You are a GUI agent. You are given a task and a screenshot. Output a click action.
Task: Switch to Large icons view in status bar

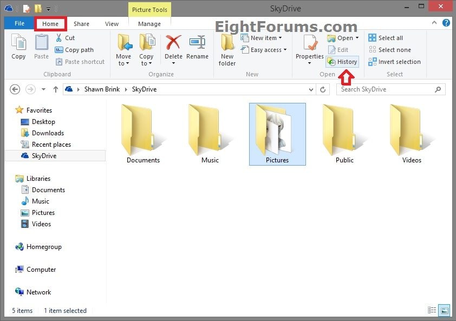(444, 310)
